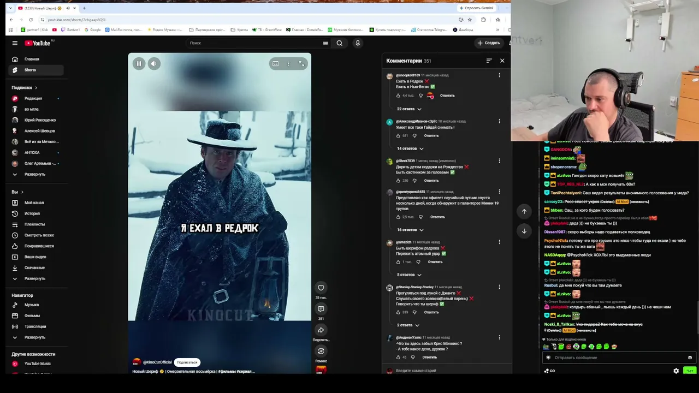Open the Подписки section

(25, 87)
